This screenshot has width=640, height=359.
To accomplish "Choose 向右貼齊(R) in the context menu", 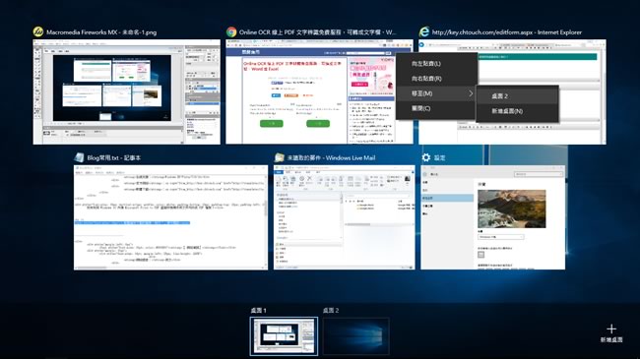I will point(436,79).
